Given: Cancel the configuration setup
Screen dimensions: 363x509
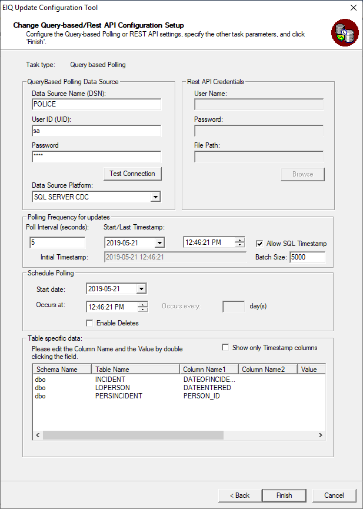Looking at the screenshot, I should tap(334, 495).
